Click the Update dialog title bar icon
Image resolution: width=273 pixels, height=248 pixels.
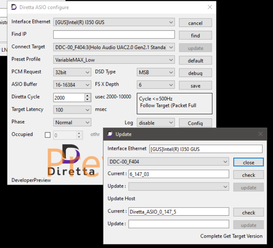pos(110,134)
